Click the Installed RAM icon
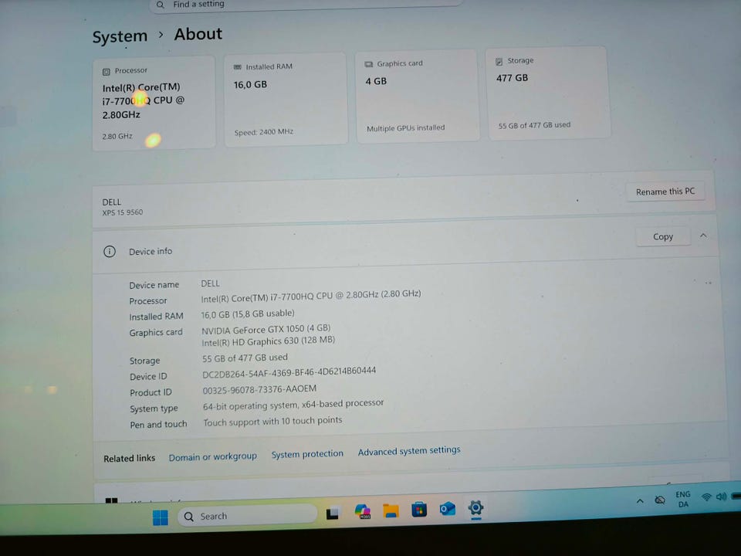The height and width of the screenshot is (556, 741). pos(238,68)
